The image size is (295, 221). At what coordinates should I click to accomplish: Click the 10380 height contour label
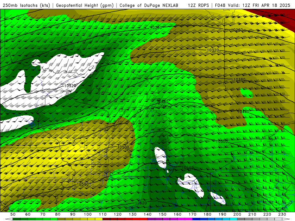point(239,80)
